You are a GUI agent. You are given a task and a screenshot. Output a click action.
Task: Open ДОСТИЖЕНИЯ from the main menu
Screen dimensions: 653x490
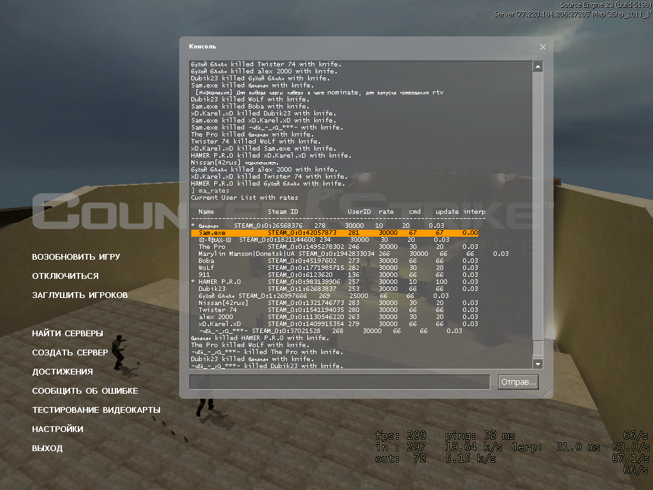point(62,372)
